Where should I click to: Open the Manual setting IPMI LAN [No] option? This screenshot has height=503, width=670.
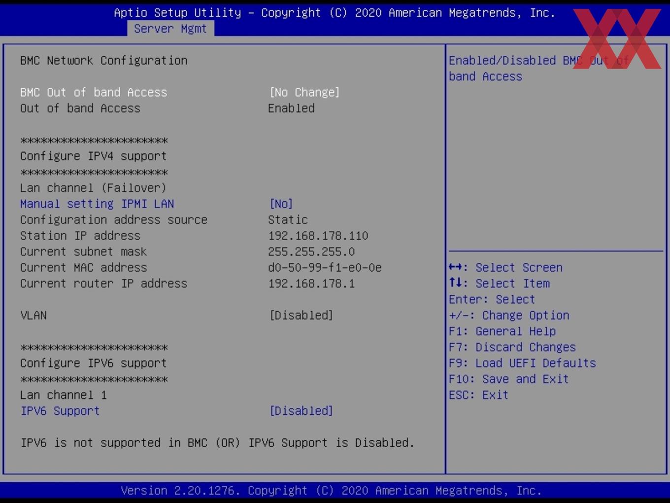tap(281, 204)
